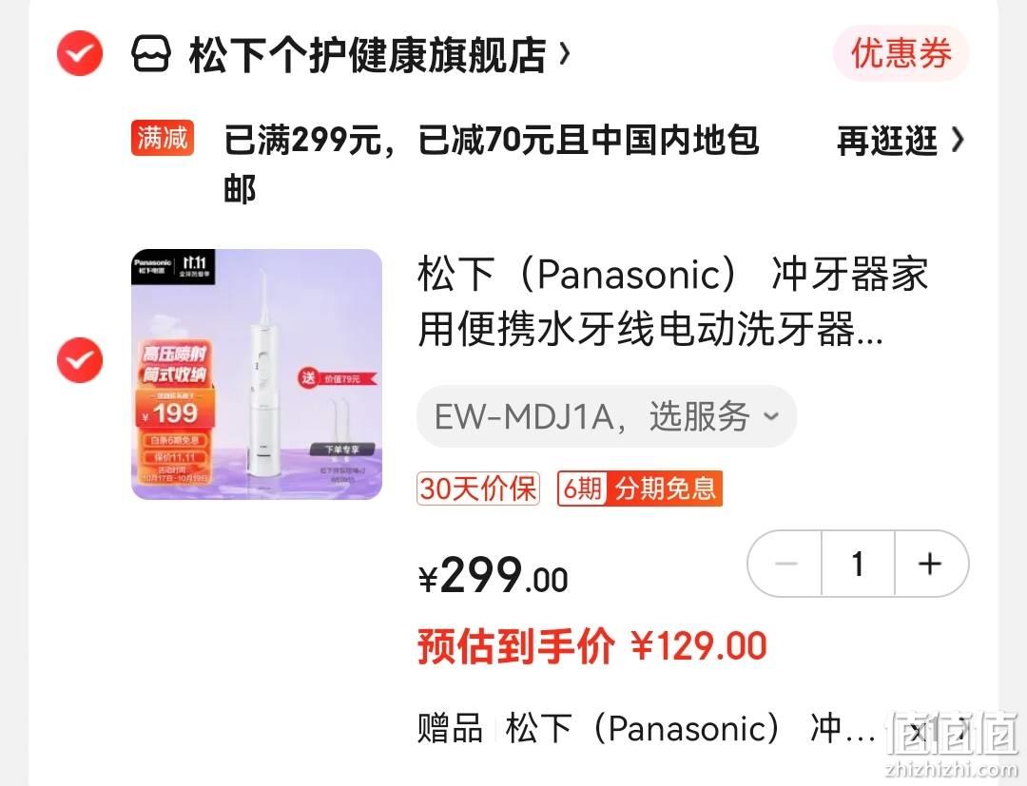Click the 30天价保 price protection badge
Viewport: 1027px width, 786px height.
[x=478, y=489]
